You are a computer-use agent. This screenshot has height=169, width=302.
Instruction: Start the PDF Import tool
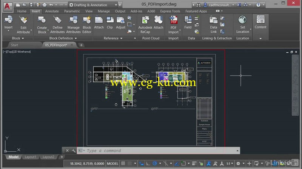174,25
